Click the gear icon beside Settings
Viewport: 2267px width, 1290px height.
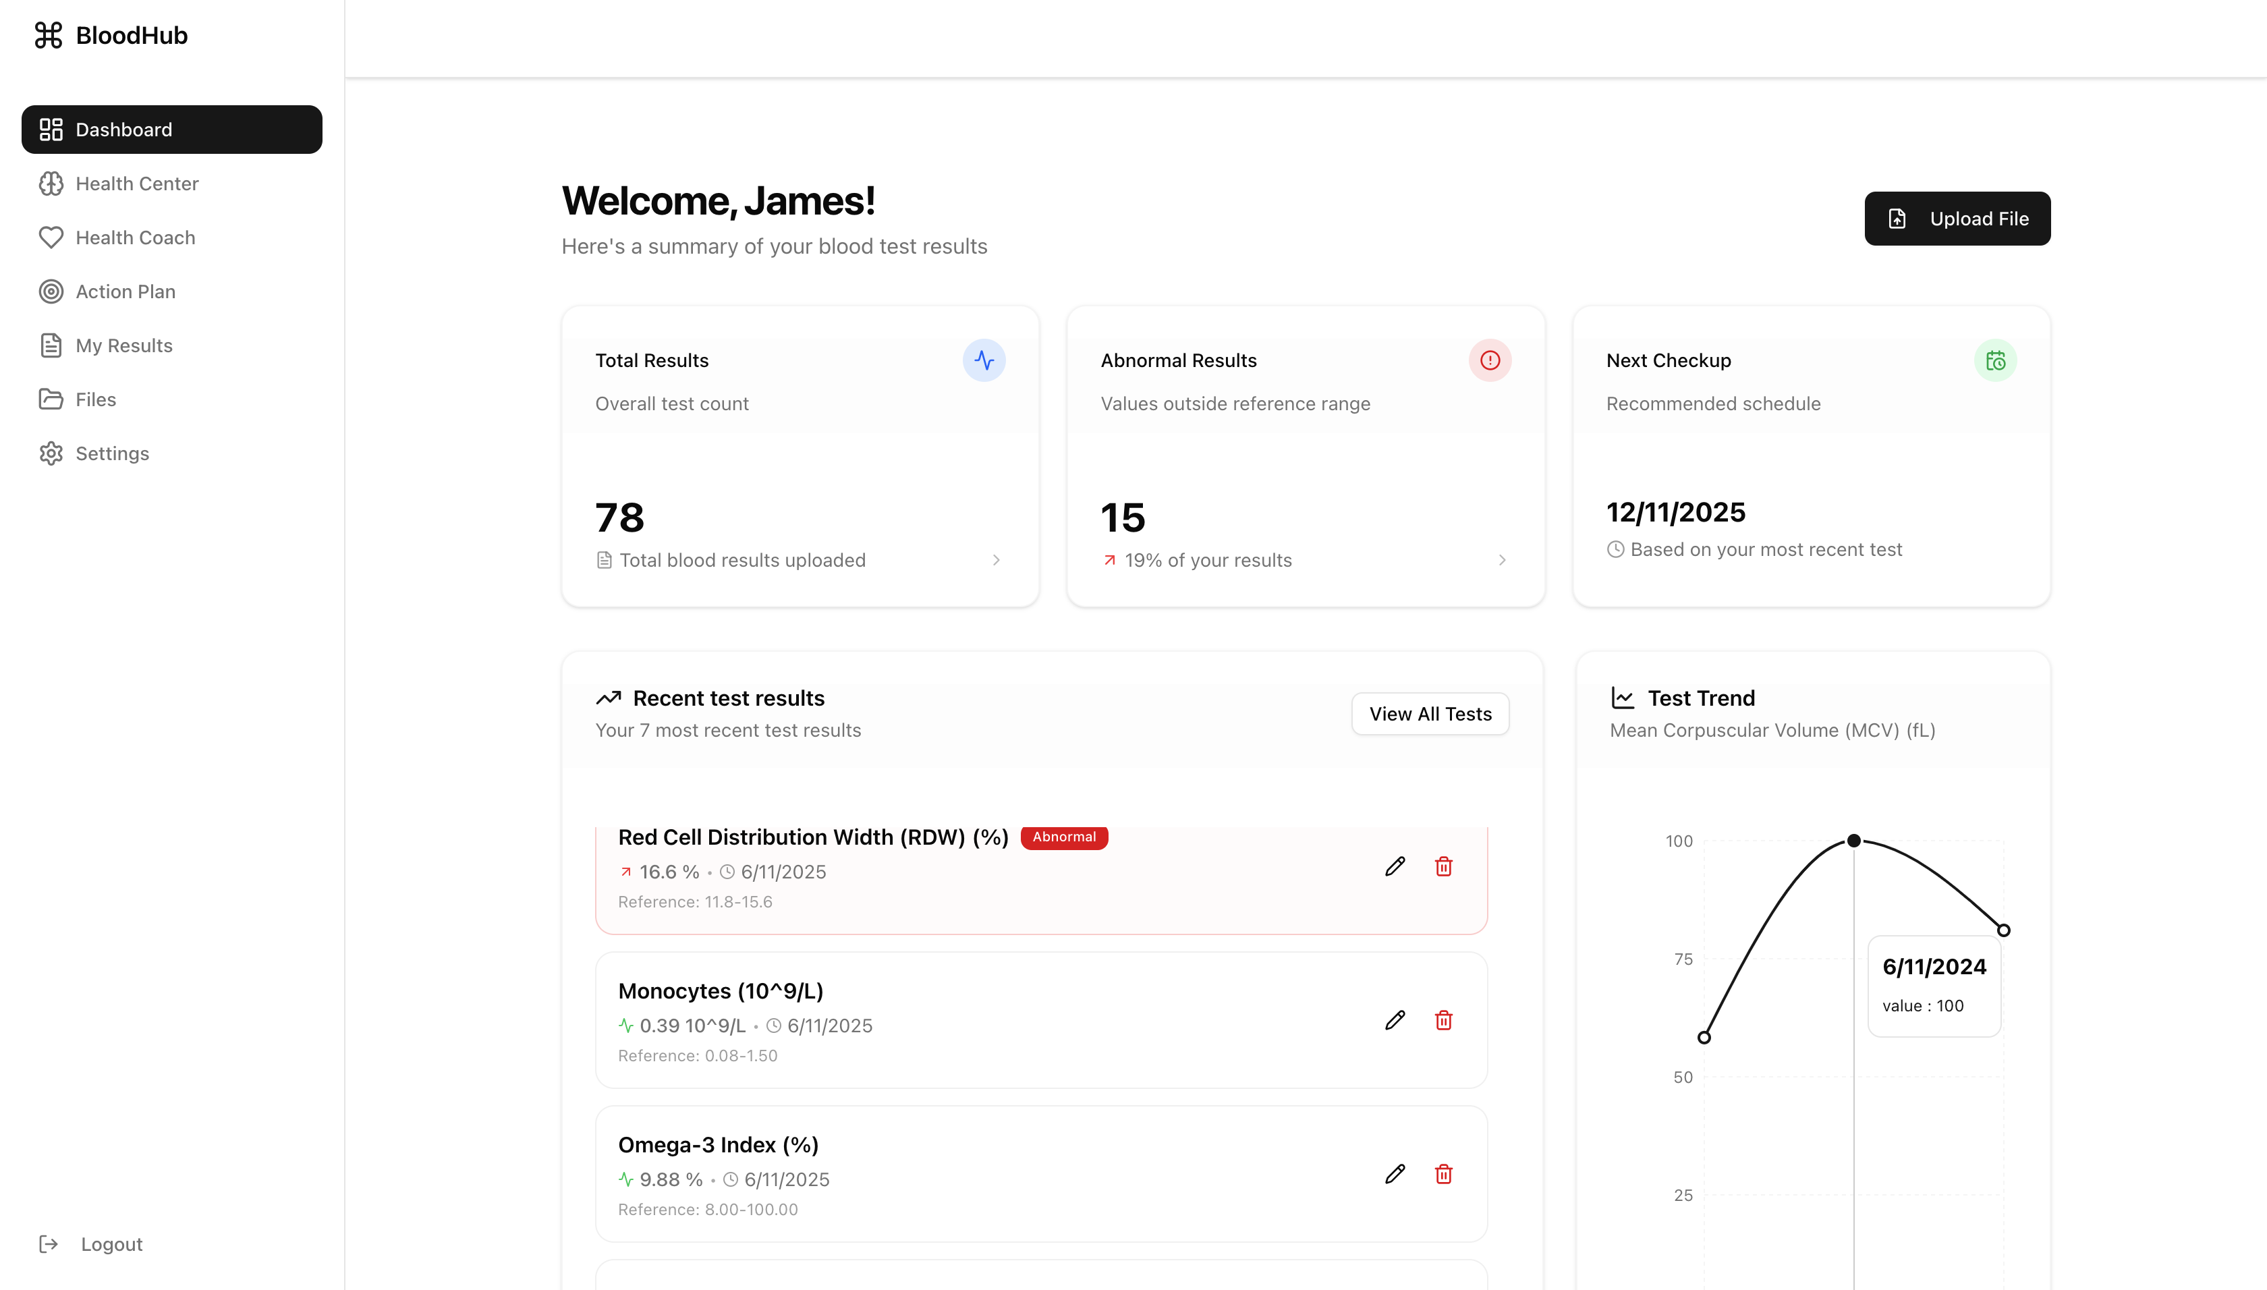[x=51, y=453]
